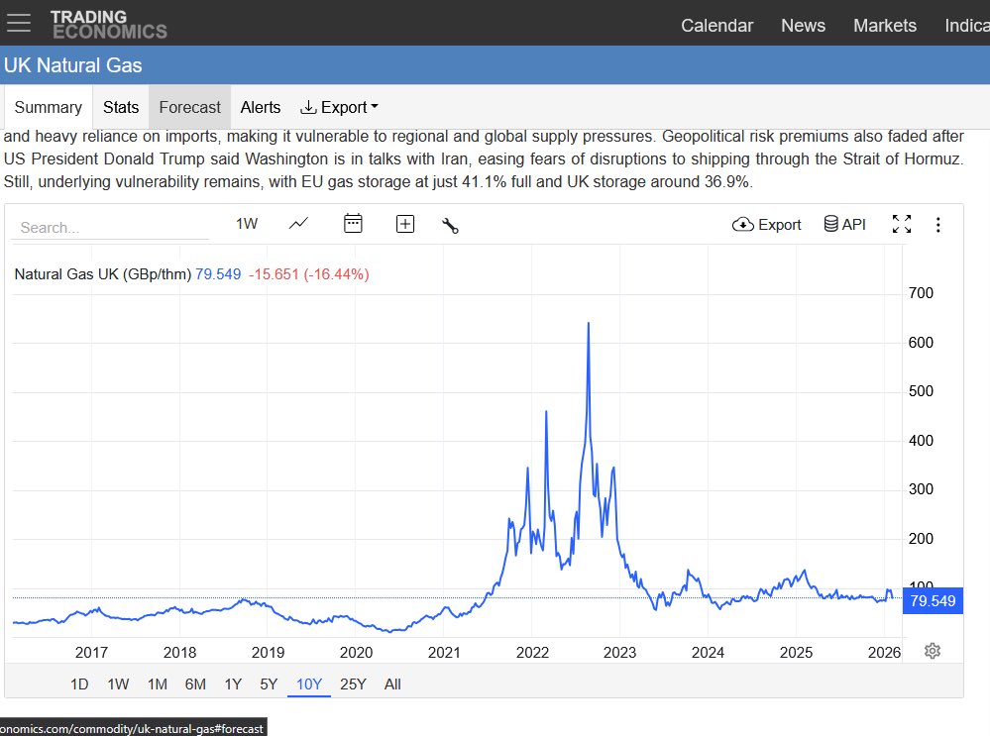Focus the chart Search field
This screenshot has width=990, height=736.
[110, 227]
